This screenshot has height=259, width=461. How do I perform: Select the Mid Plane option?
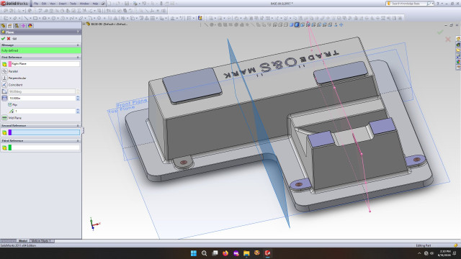click(x=4, y=118)
